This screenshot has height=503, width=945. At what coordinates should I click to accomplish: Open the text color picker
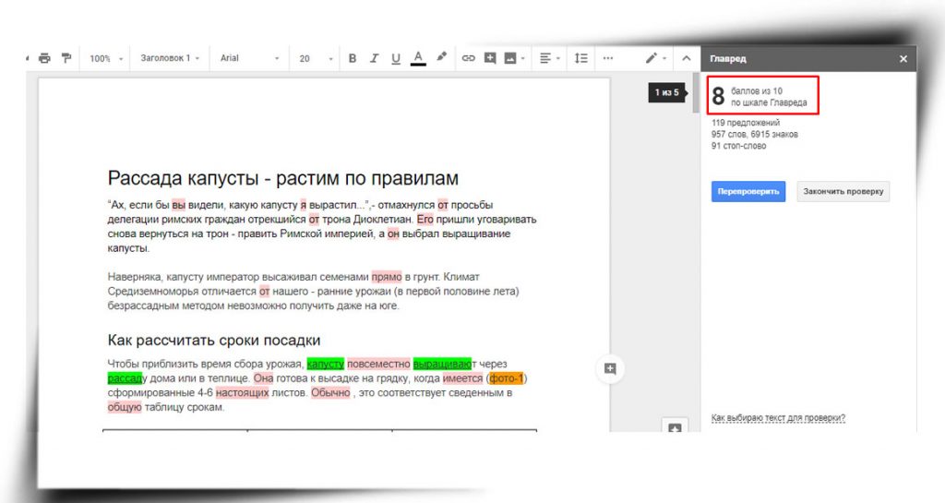point(418,58)
